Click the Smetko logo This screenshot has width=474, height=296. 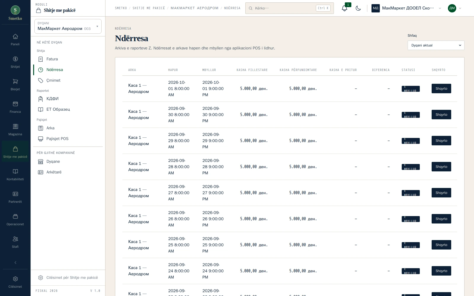click(x=15, y=13)
